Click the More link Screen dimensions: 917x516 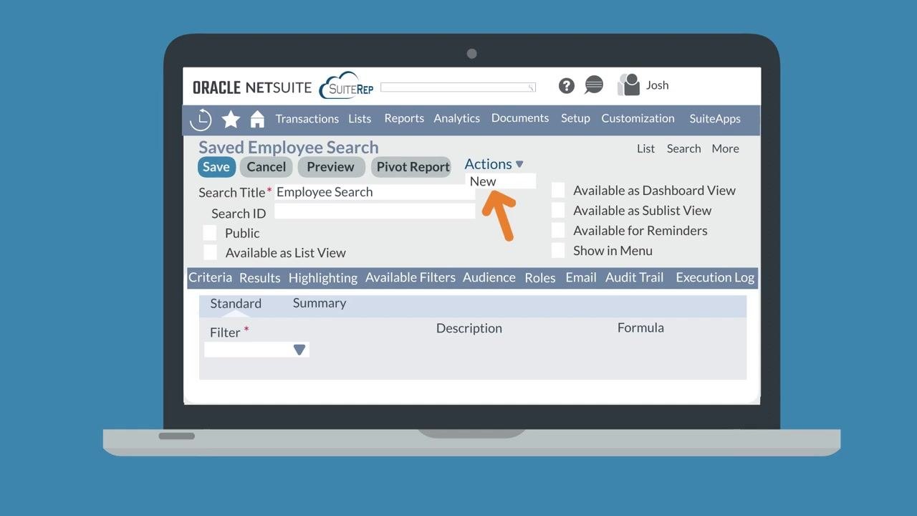tap(725, 148)
